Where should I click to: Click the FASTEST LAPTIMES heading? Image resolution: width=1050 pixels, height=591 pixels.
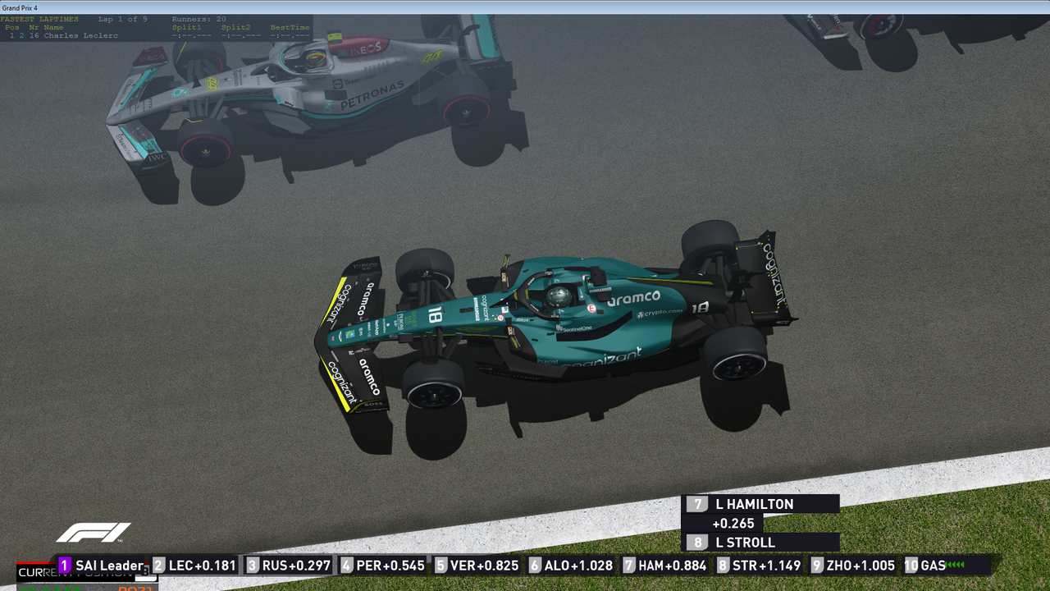[x=40, y=18]
